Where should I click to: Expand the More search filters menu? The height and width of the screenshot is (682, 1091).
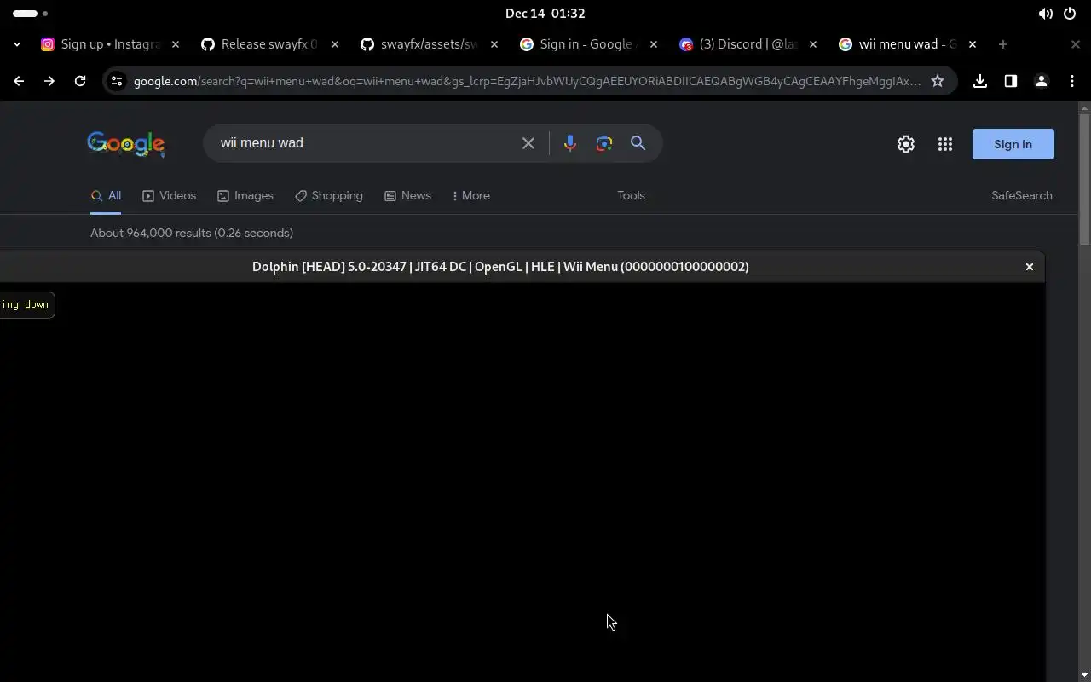click(x=471, y=195)
